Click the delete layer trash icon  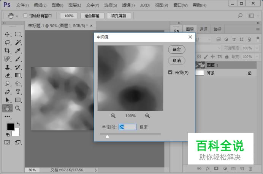(x=250, y=168)
